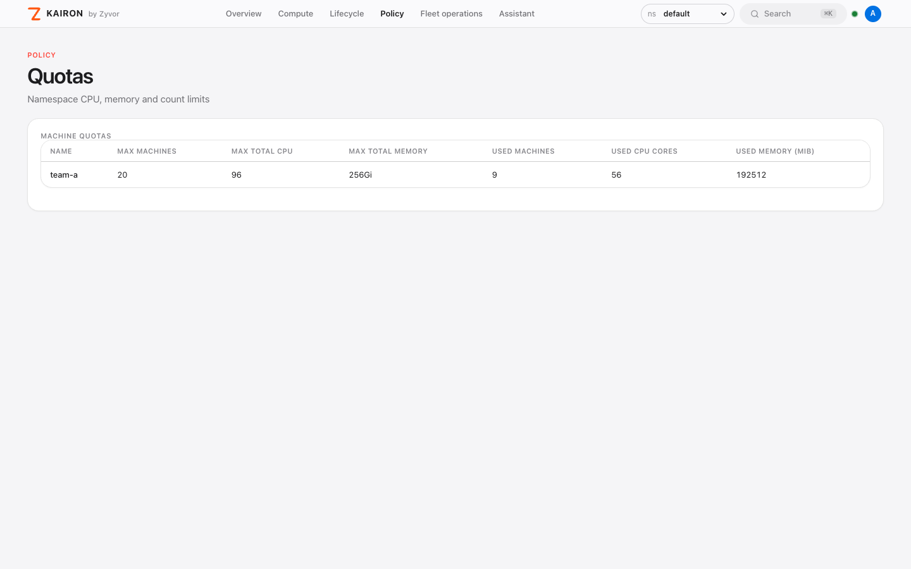Click the team-a quota row name
The height and width of the screenshot is (569, 911).
point(64,175)
